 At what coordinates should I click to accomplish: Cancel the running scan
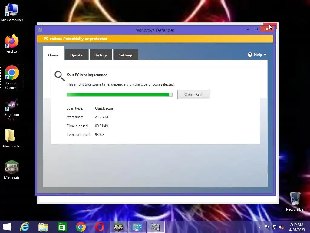click(x=194, y=95)
